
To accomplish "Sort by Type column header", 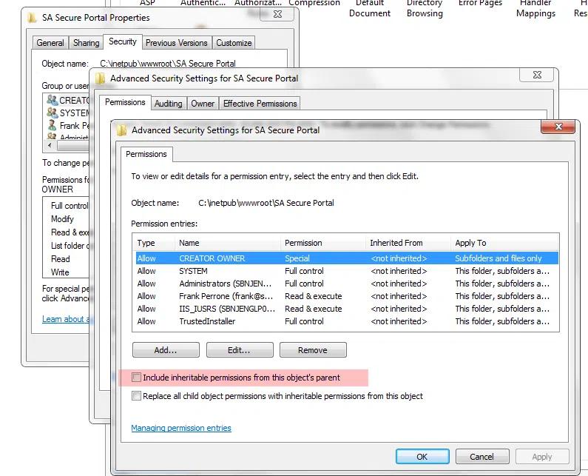I will click(x=154, y=243).
